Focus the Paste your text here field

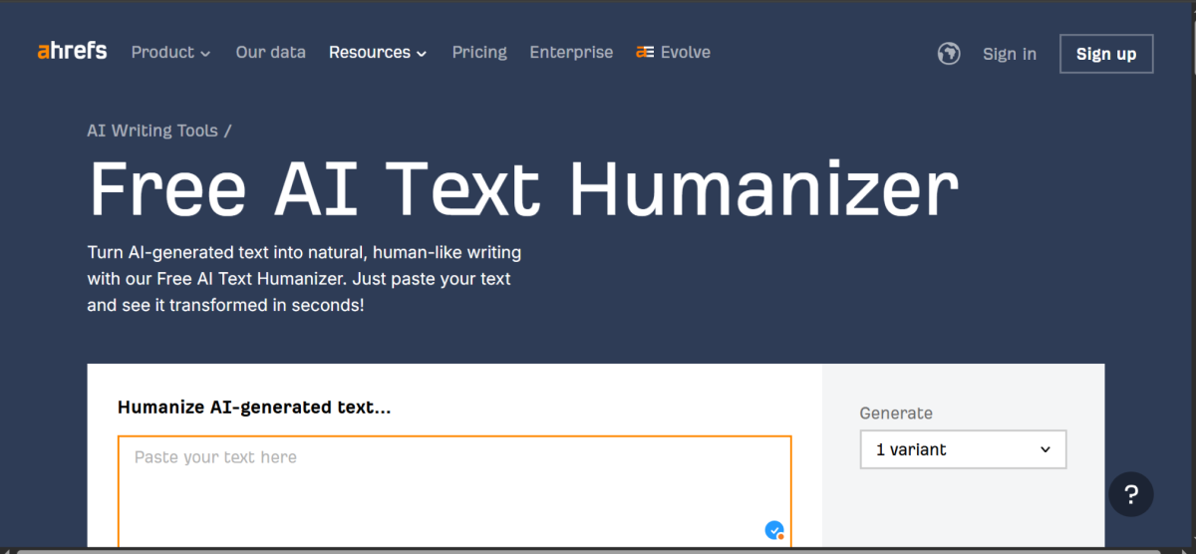pyautogui.click(x=454, y=490)
